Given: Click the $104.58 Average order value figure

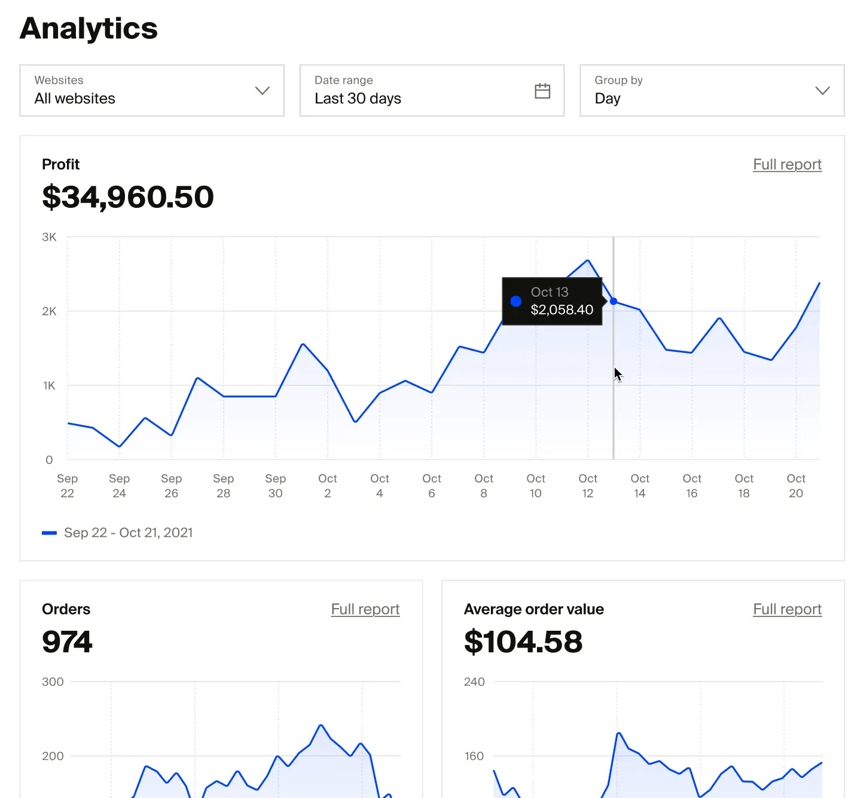Looking at the screenshot, I should click(523, 642).
